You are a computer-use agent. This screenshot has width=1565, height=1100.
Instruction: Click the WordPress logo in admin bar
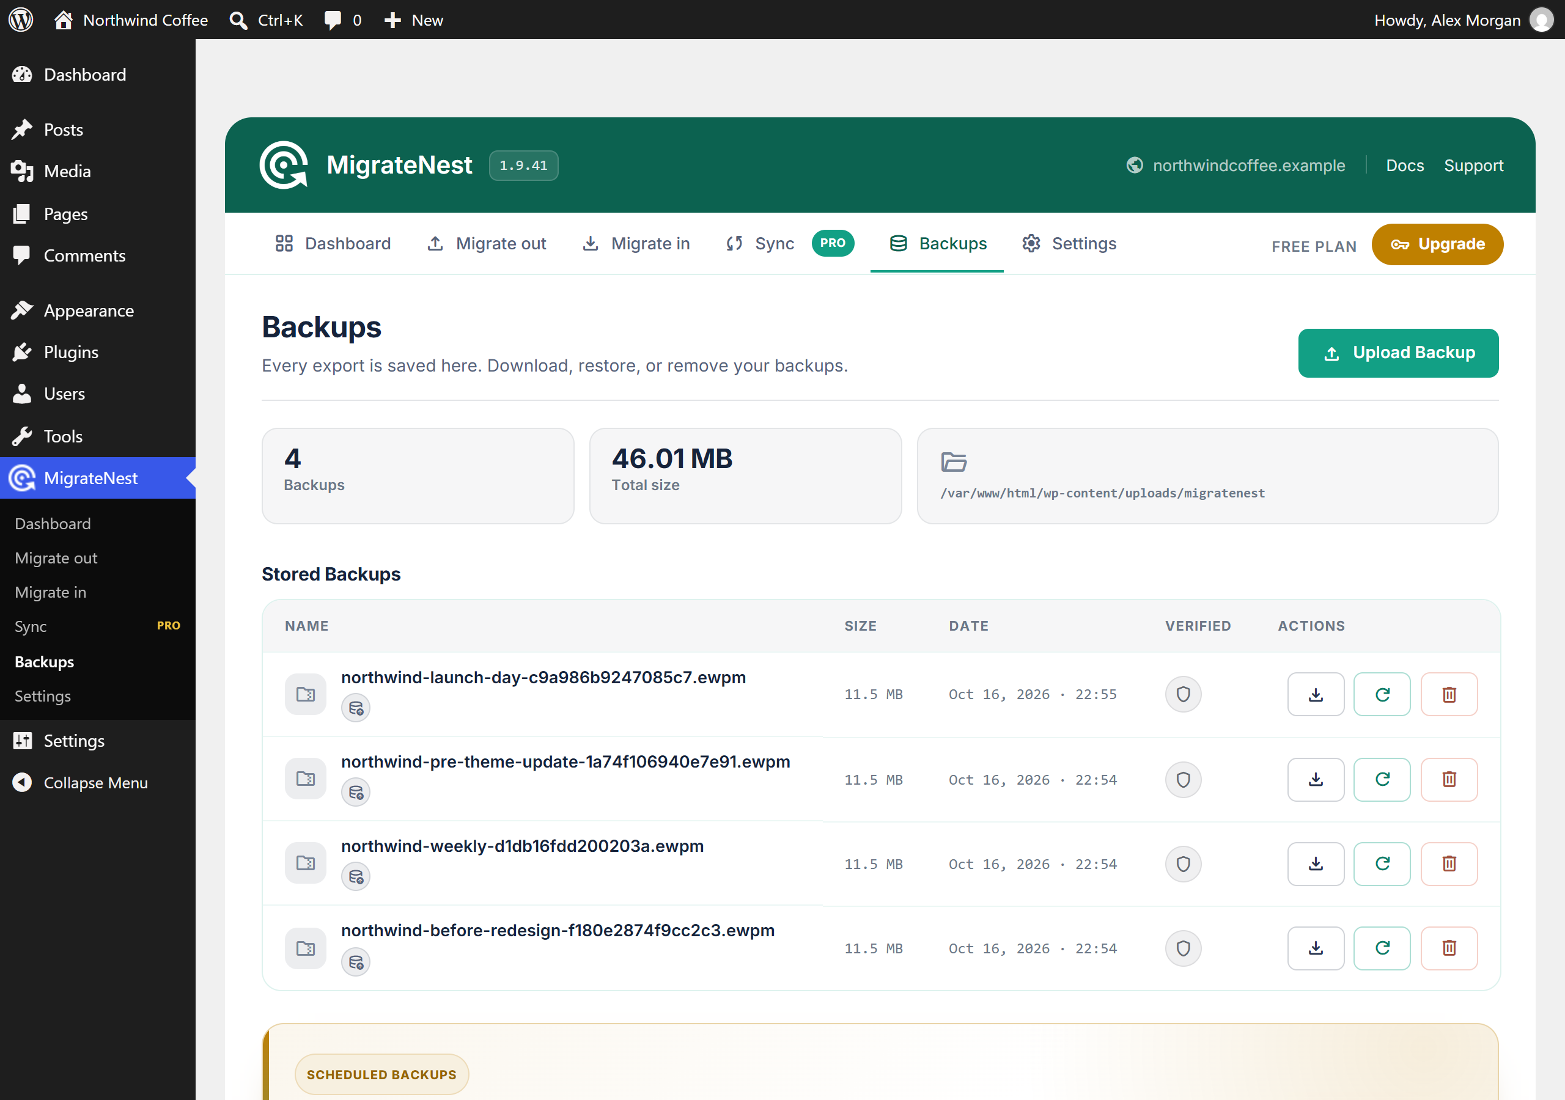pos(20,20)
